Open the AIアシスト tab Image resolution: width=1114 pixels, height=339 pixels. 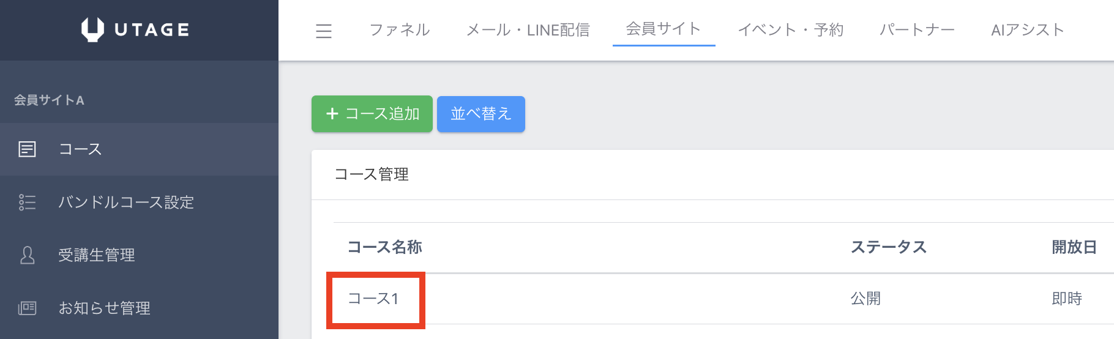tap(1027, 30)
